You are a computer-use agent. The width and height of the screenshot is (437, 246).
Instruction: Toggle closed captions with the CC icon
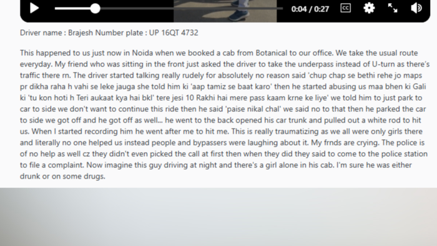coord(346,8)
